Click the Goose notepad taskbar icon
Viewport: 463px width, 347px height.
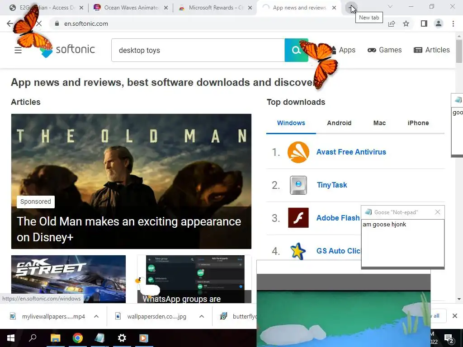[x=100, y=338]
